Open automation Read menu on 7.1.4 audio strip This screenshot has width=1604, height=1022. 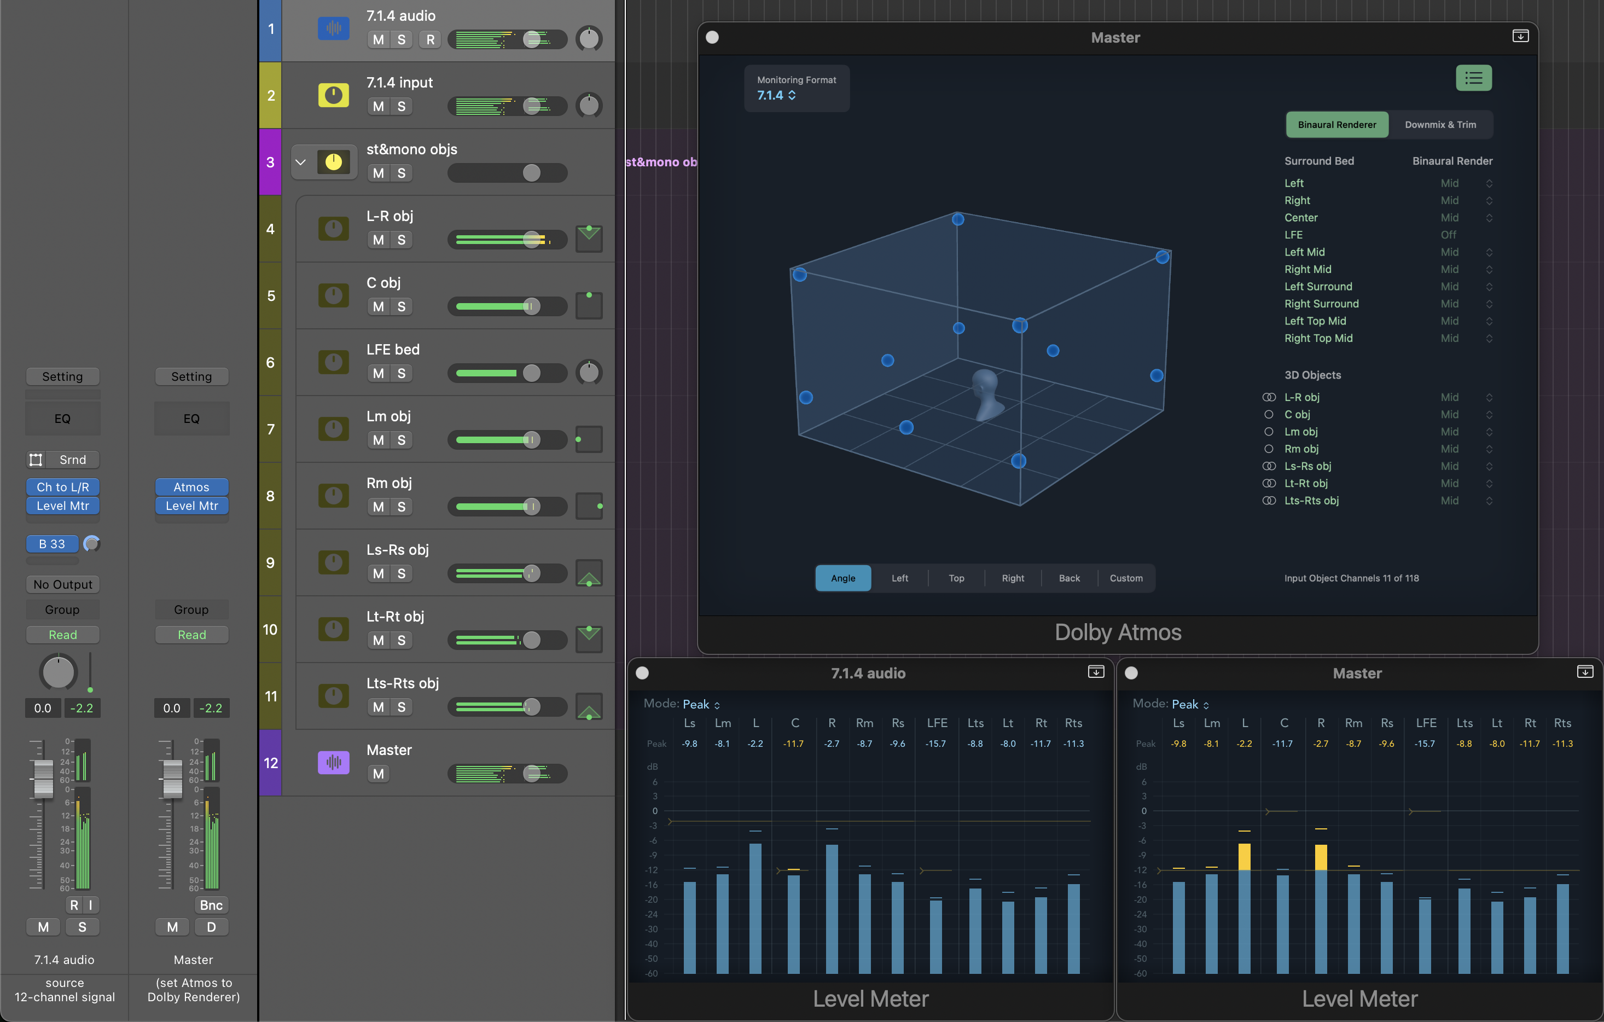(62, 635)
